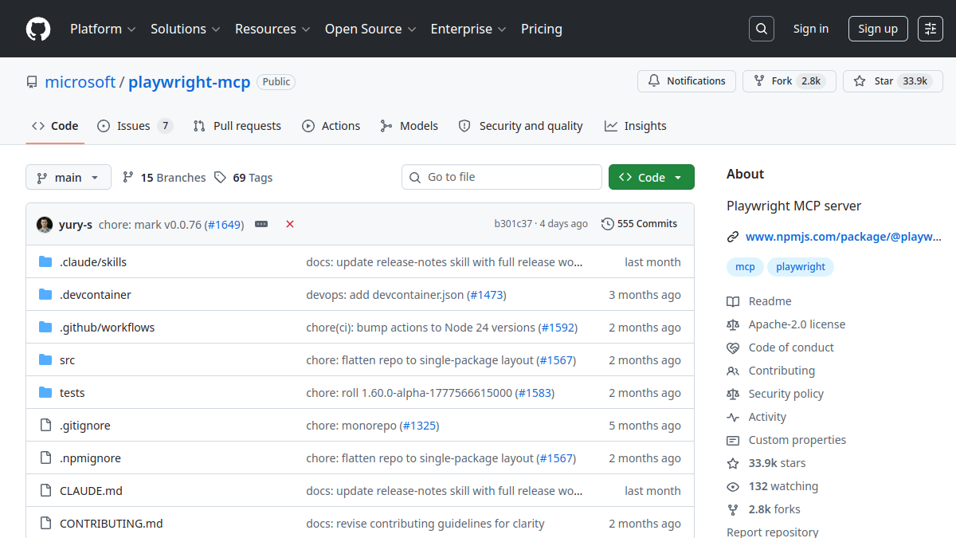Click yury-s avatar image
956x538 pixels.
pos(45,224)
